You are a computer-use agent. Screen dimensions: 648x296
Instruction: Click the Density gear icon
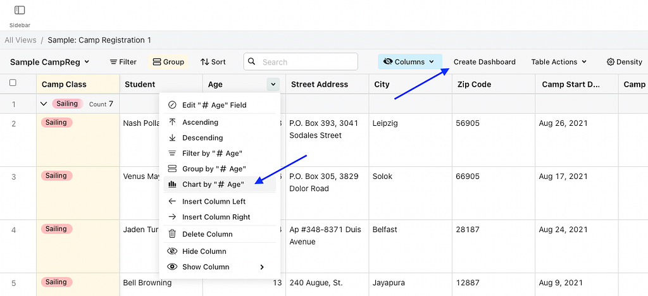point(611,62)
